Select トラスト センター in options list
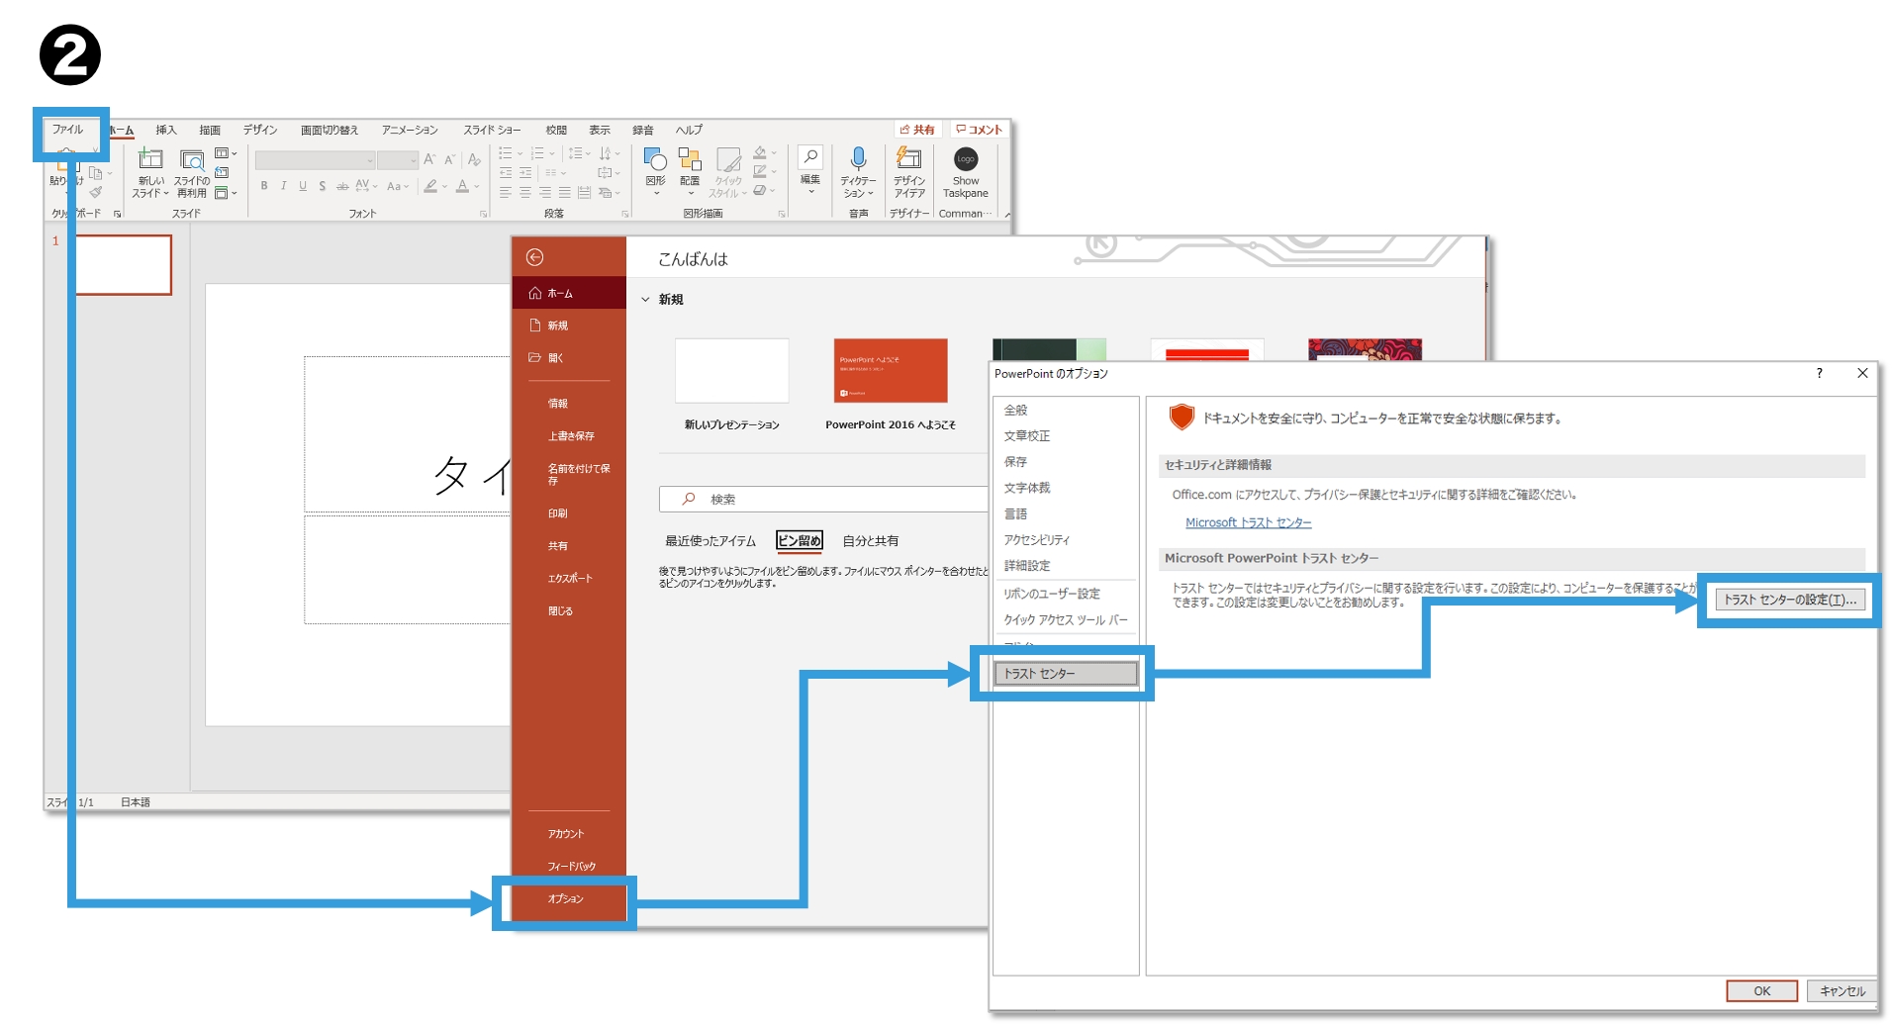This screenshot has width=1892, height=1025. [1065, 674]
